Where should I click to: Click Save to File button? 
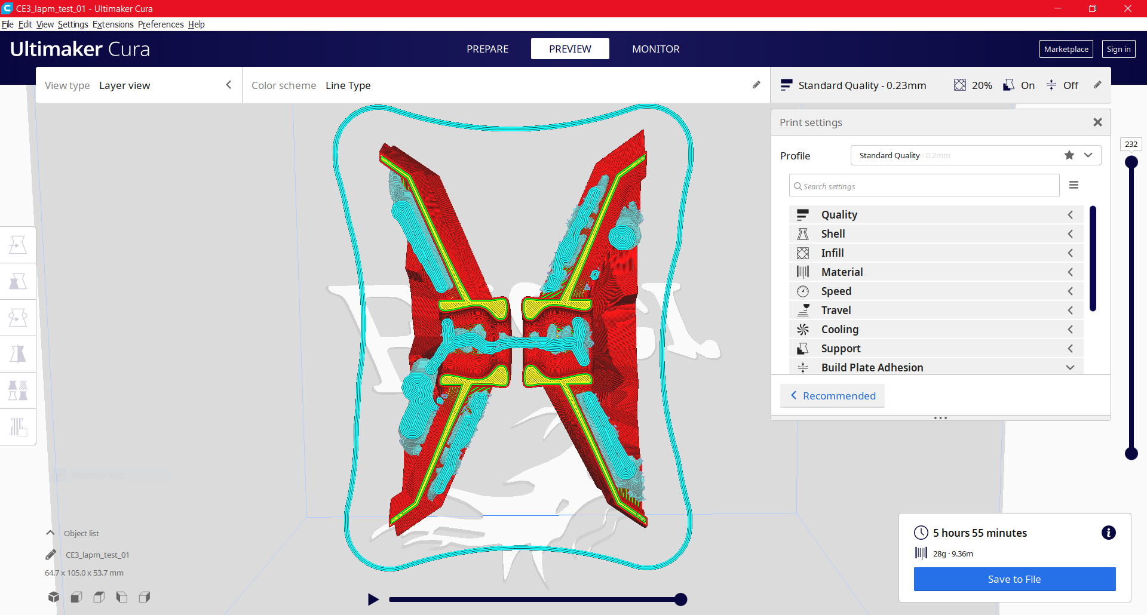[x=1014, y=579]
